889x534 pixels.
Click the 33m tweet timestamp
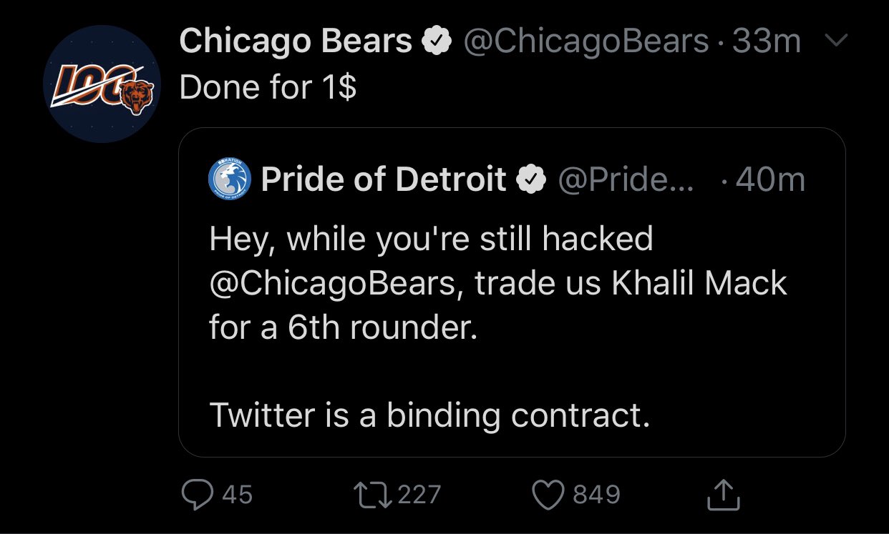(x=767, y=42)
